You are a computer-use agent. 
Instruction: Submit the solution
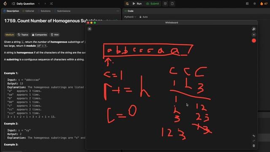[152, 4]
